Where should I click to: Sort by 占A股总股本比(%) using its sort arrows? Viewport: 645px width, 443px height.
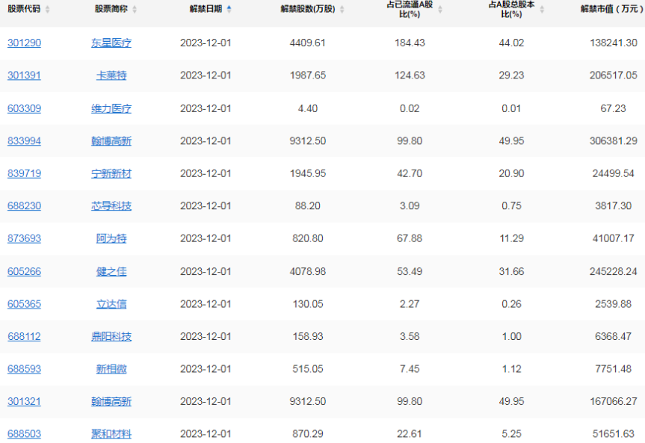click(542, 10)
